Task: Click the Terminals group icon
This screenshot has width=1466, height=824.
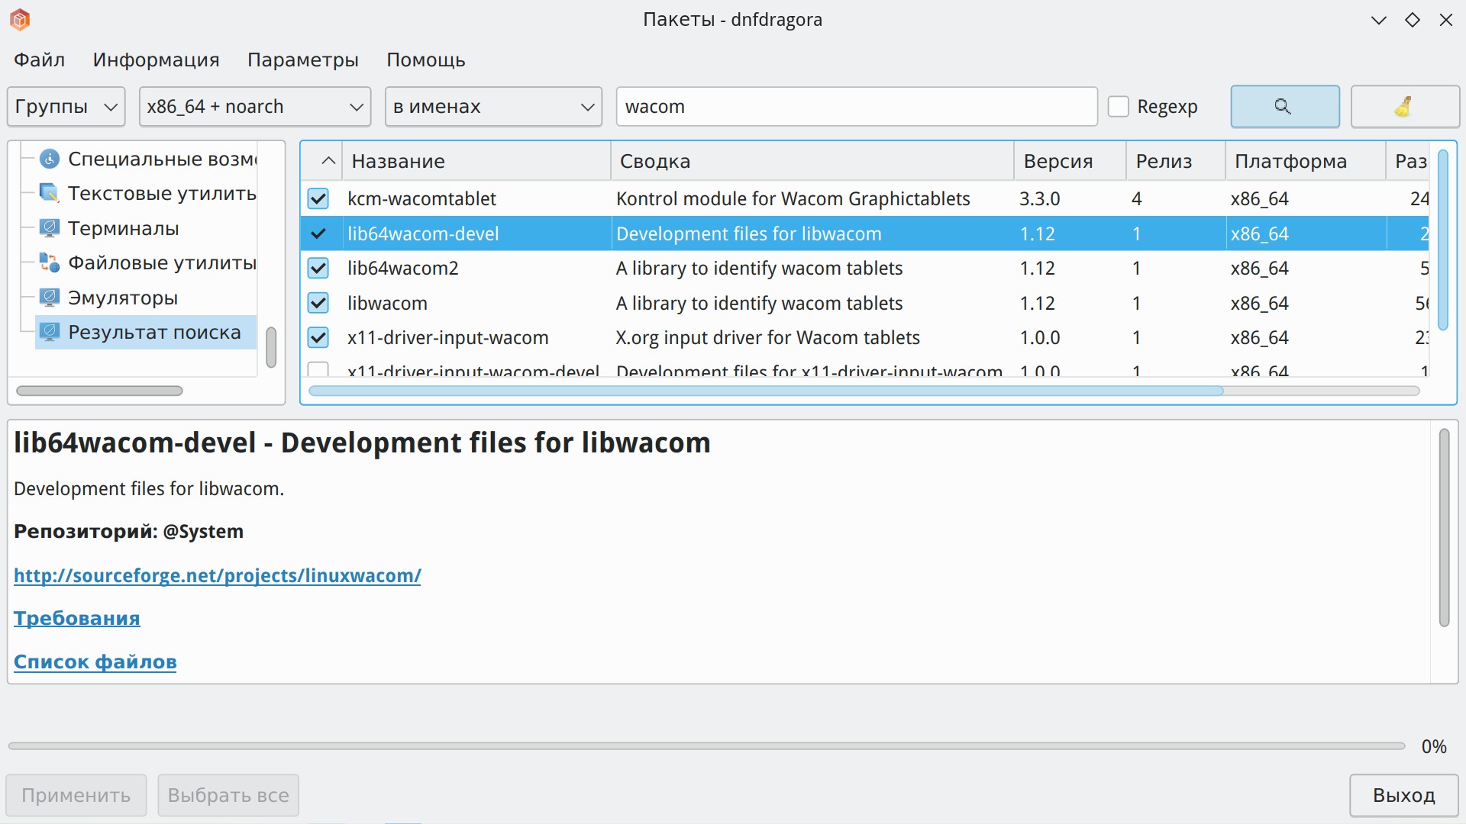Action: (x=50, y=228)
